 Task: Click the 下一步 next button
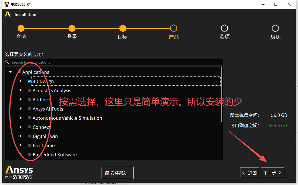(x=272, y=173)
